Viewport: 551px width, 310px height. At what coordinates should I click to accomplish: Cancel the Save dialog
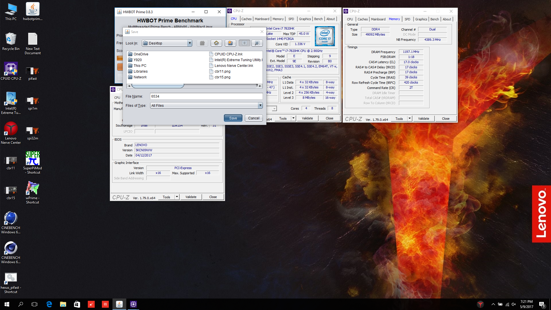(254, 118)
